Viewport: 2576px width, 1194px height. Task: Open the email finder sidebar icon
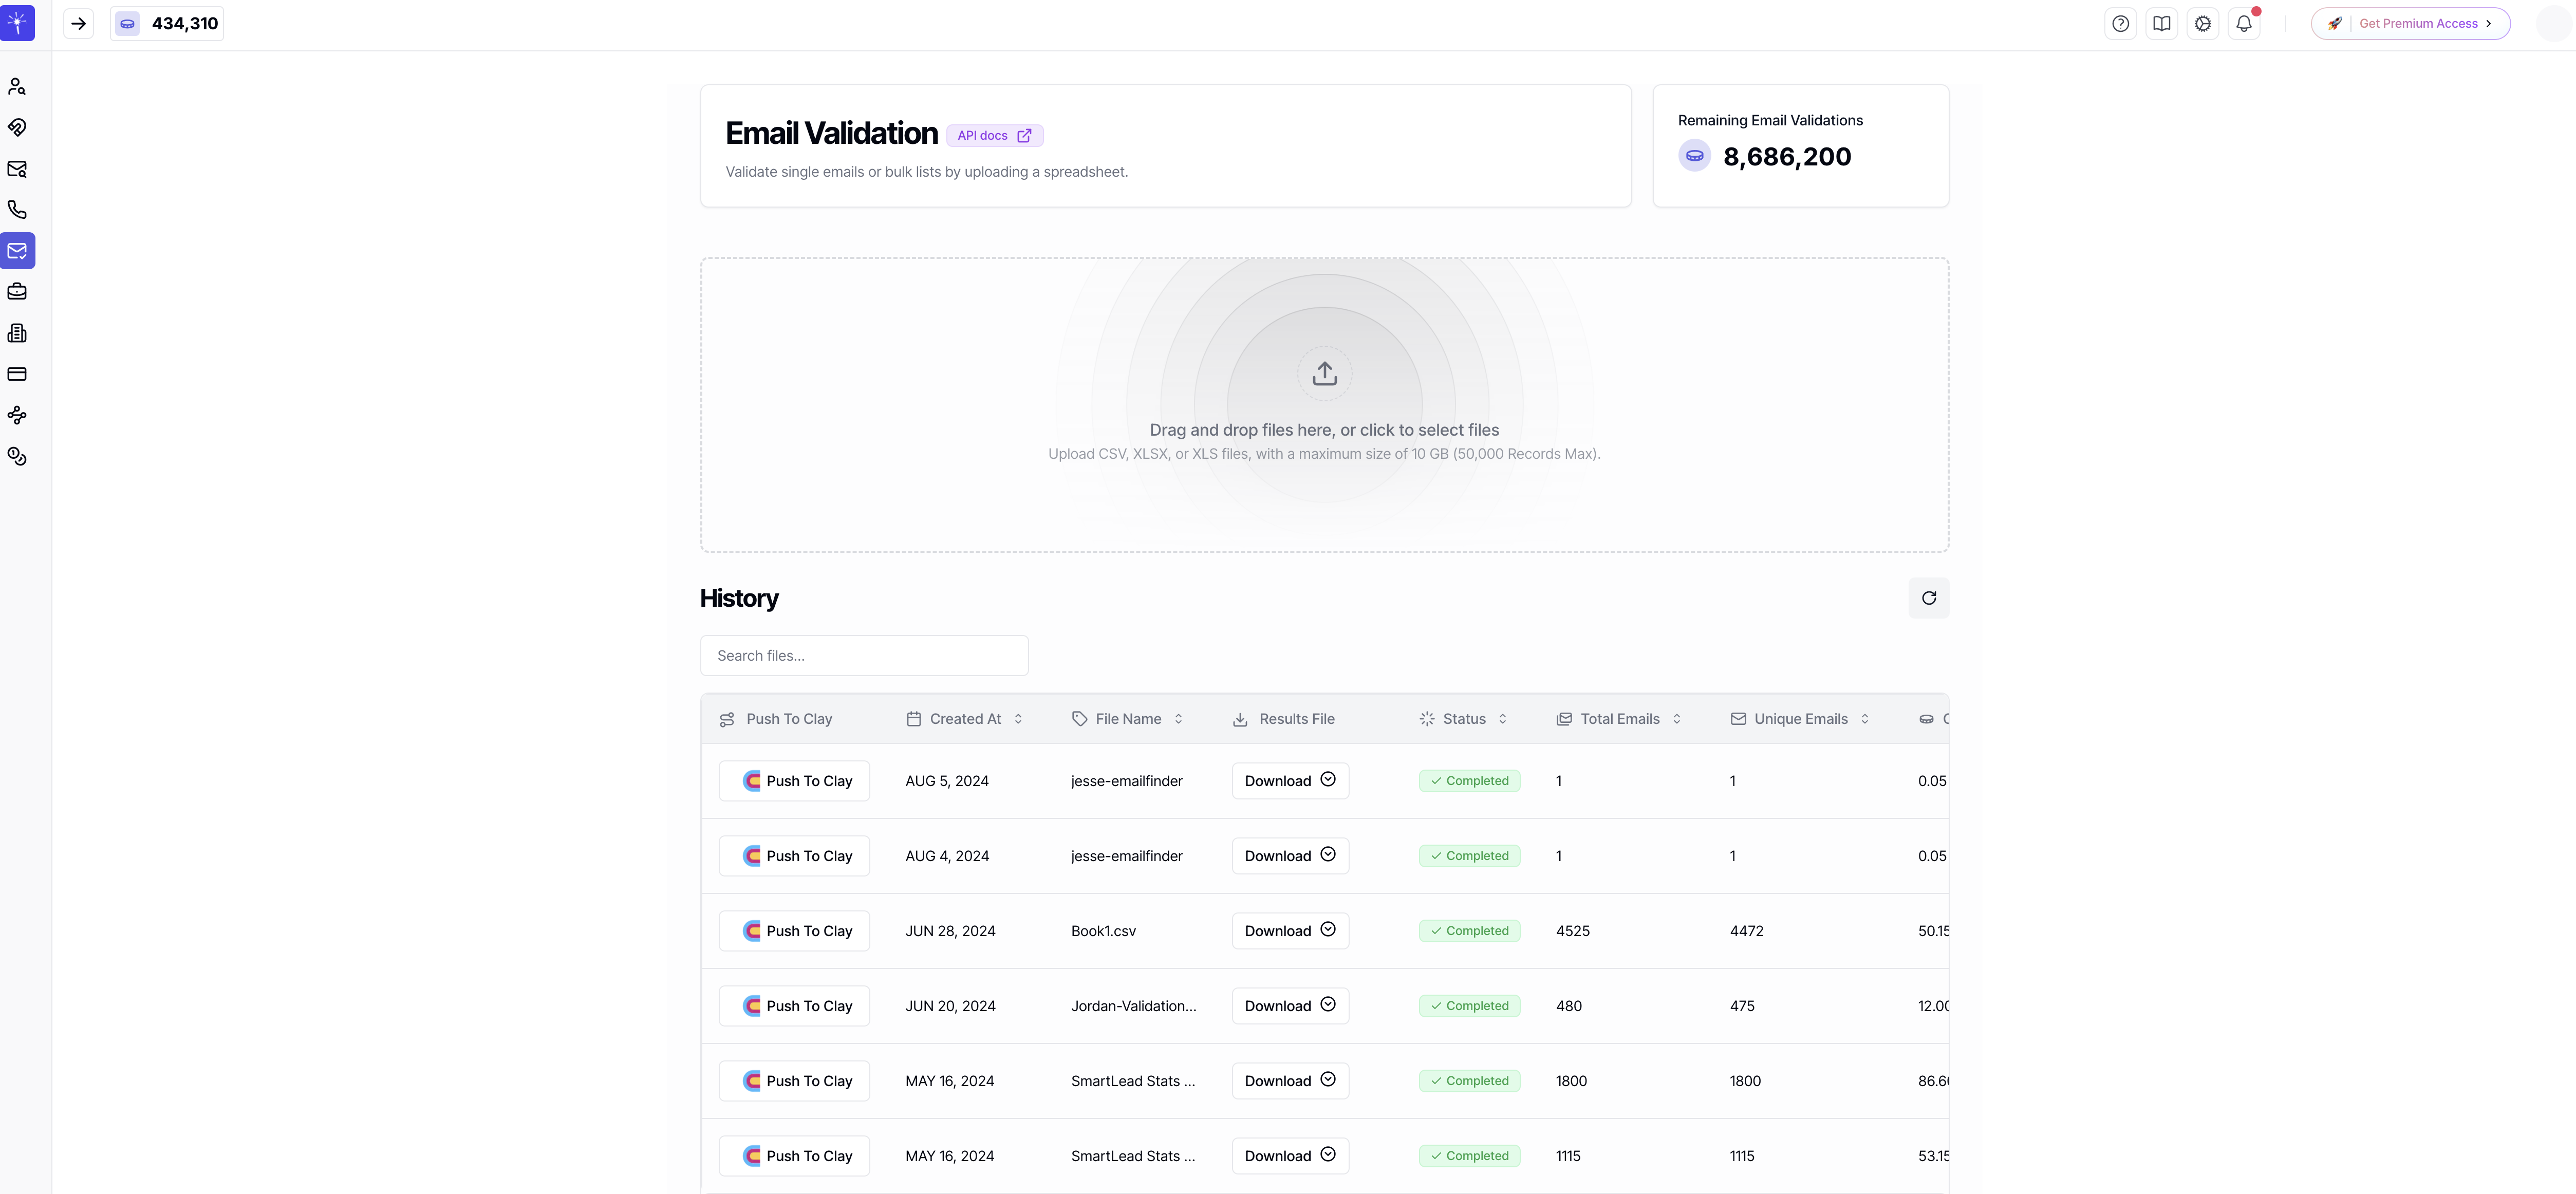[x=17, y=169]
